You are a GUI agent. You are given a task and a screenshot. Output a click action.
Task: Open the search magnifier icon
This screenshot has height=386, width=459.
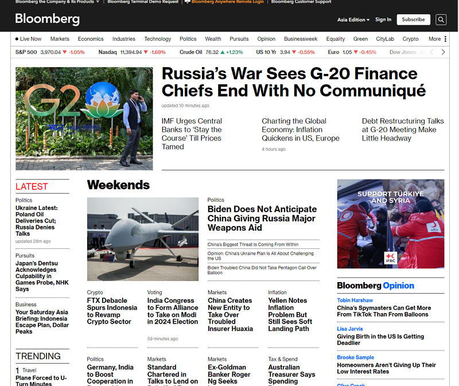click(x=441, y=20)
